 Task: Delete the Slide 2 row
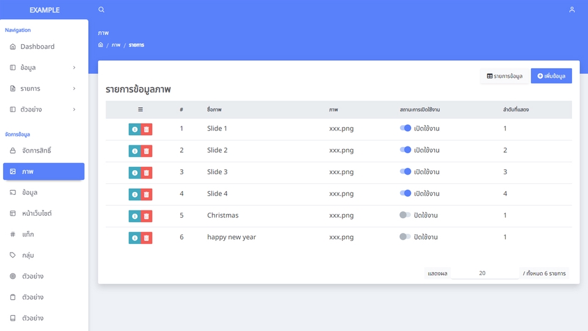[x=146, y=151]
